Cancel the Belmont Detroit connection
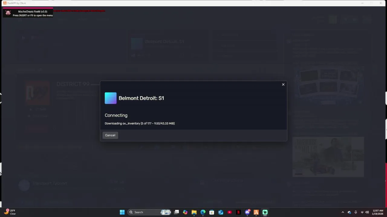The width and height of the screenshot is (387, 217). (110, 135)
